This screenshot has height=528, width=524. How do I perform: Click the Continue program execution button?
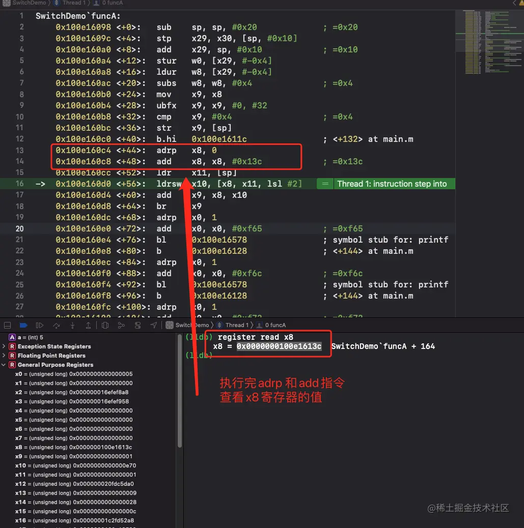click(x=39, y=325)
